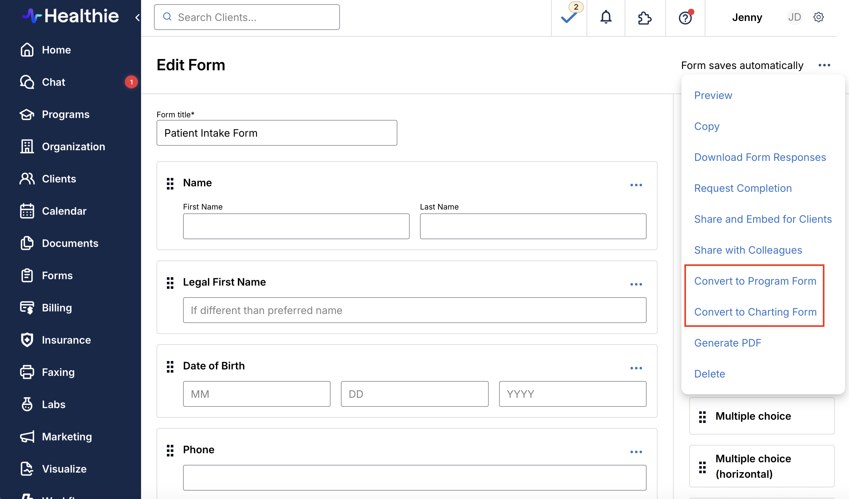
Task: Click the Faxing printer icon
Action: 27,372
